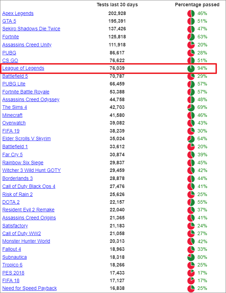Open Rainbow Six Siege link
Screen dimensions: 226x293
pos(23,163)
